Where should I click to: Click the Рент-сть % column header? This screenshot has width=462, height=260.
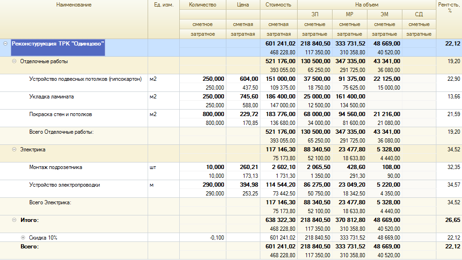tap(449, 7)
